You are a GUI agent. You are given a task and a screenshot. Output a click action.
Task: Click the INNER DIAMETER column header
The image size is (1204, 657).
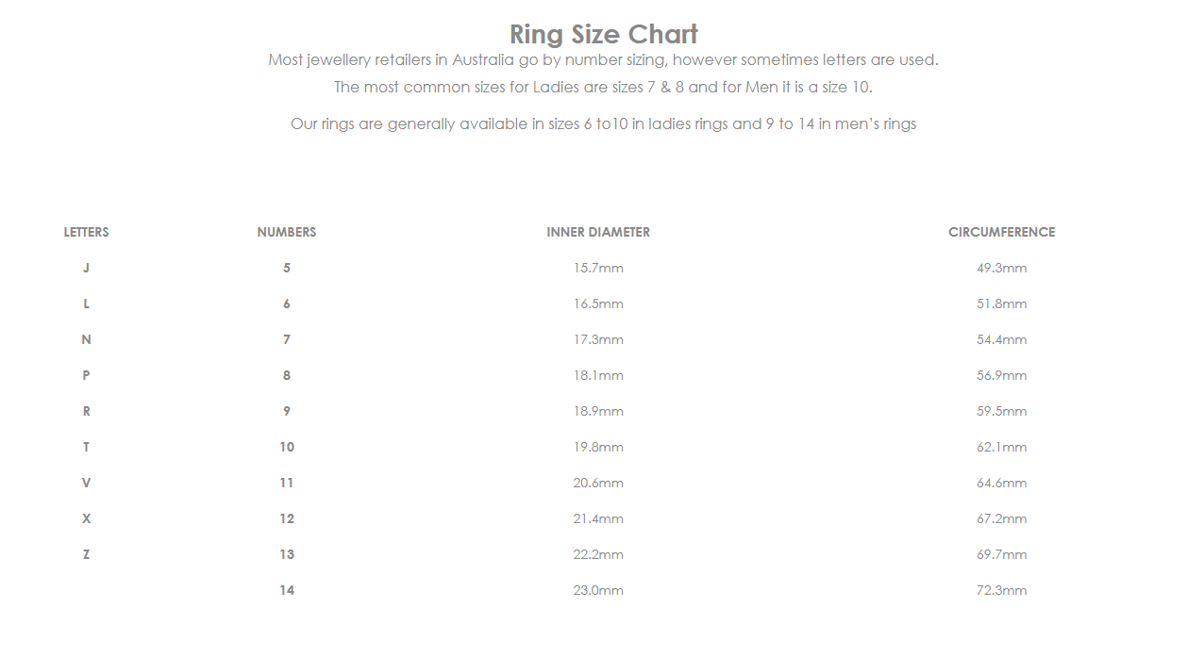point(598,232)
